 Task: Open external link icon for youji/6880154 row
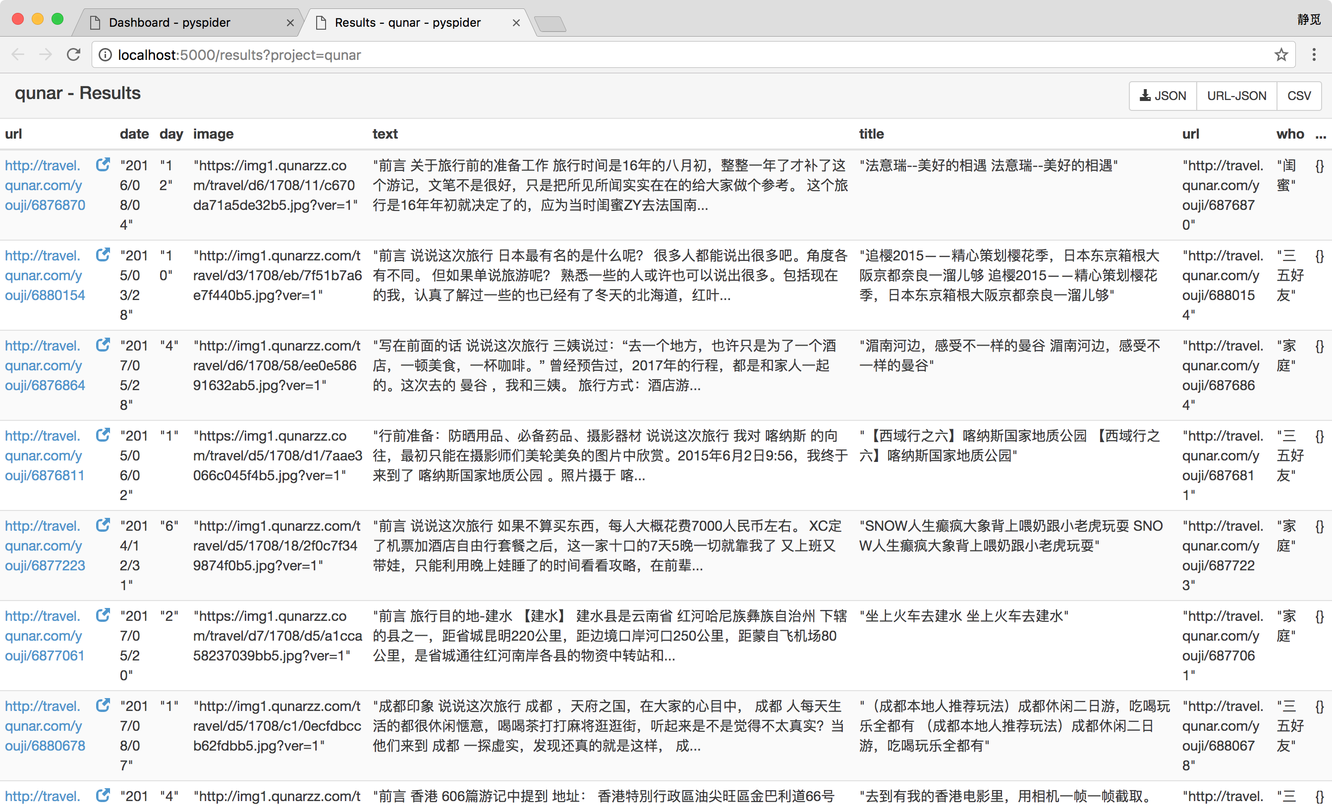103,254
